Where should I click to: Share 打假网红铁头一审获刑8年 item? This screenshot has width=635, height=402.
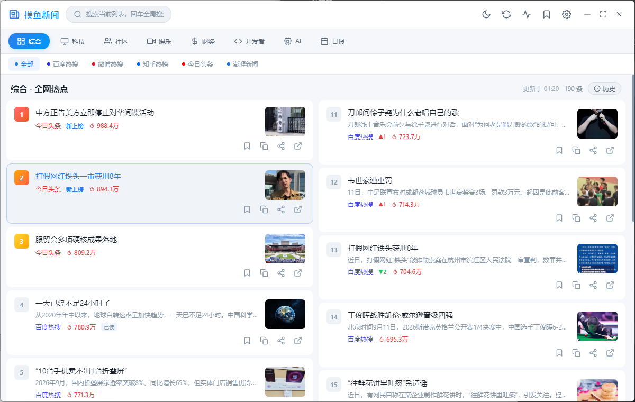tap(281, 209)
